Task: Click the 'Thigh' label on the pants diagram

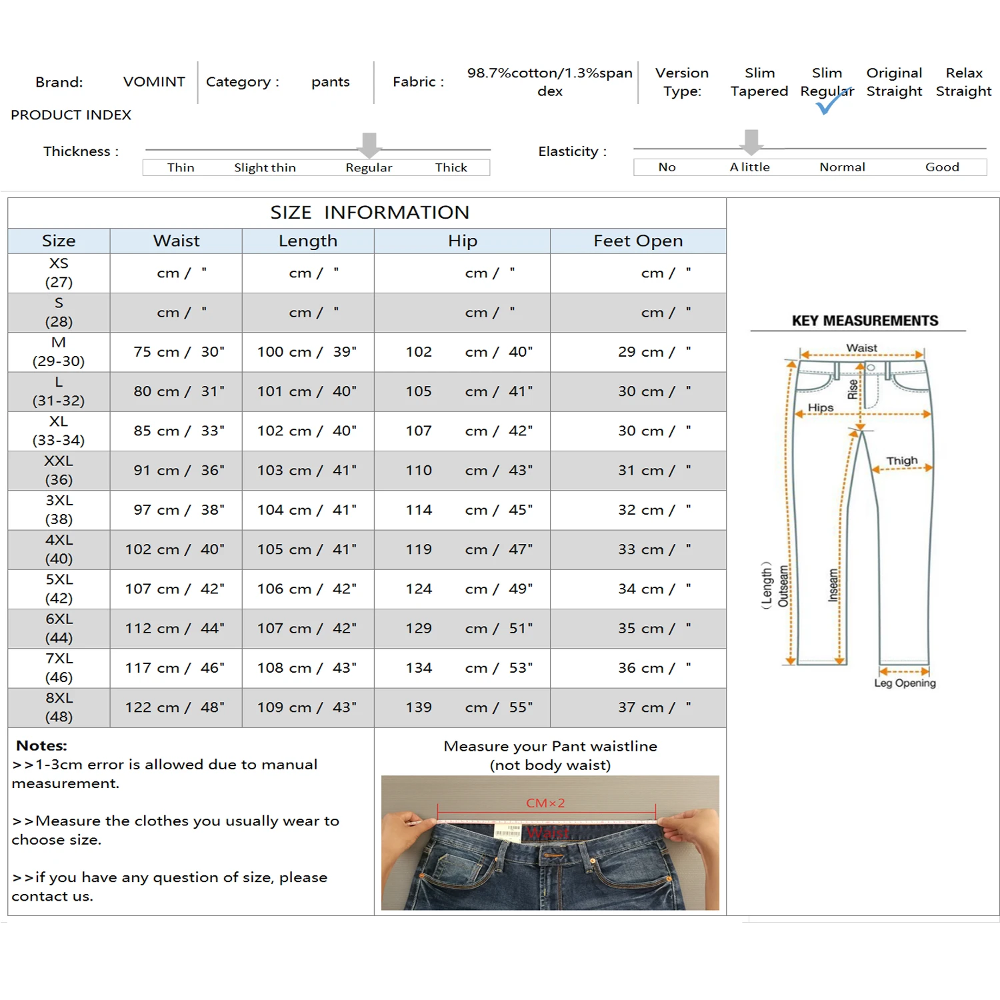Action: [902, 461]
